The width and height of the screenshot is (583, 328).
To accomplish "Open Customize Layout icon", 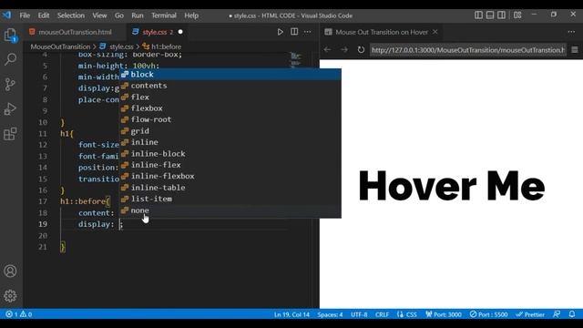I will click(x=517, y=15).
